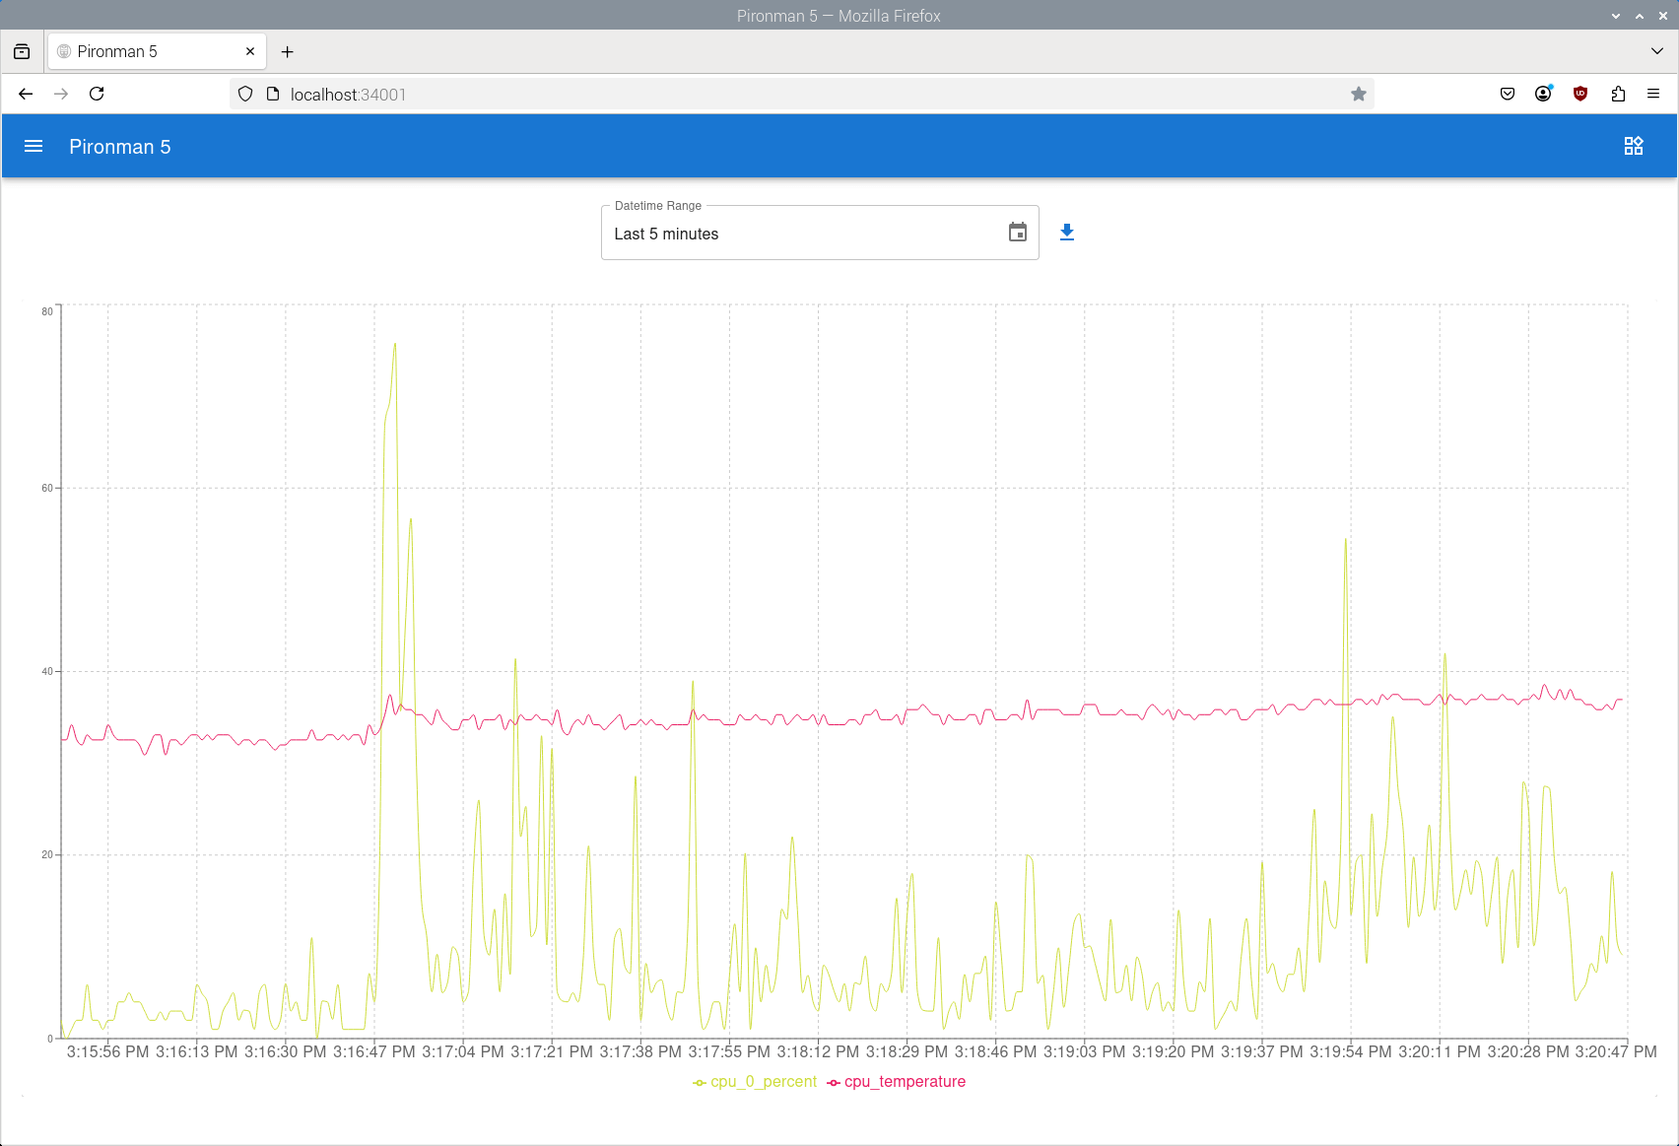Download the chart data
The width and height of the screenshot is (1679, 1146).
coord(1067,233)
